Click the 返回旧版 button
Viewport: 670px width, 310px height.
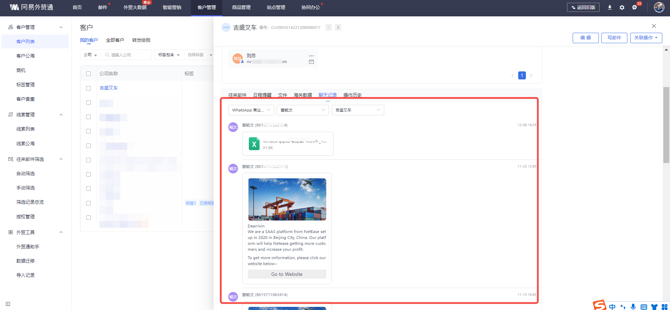(583, 7)
